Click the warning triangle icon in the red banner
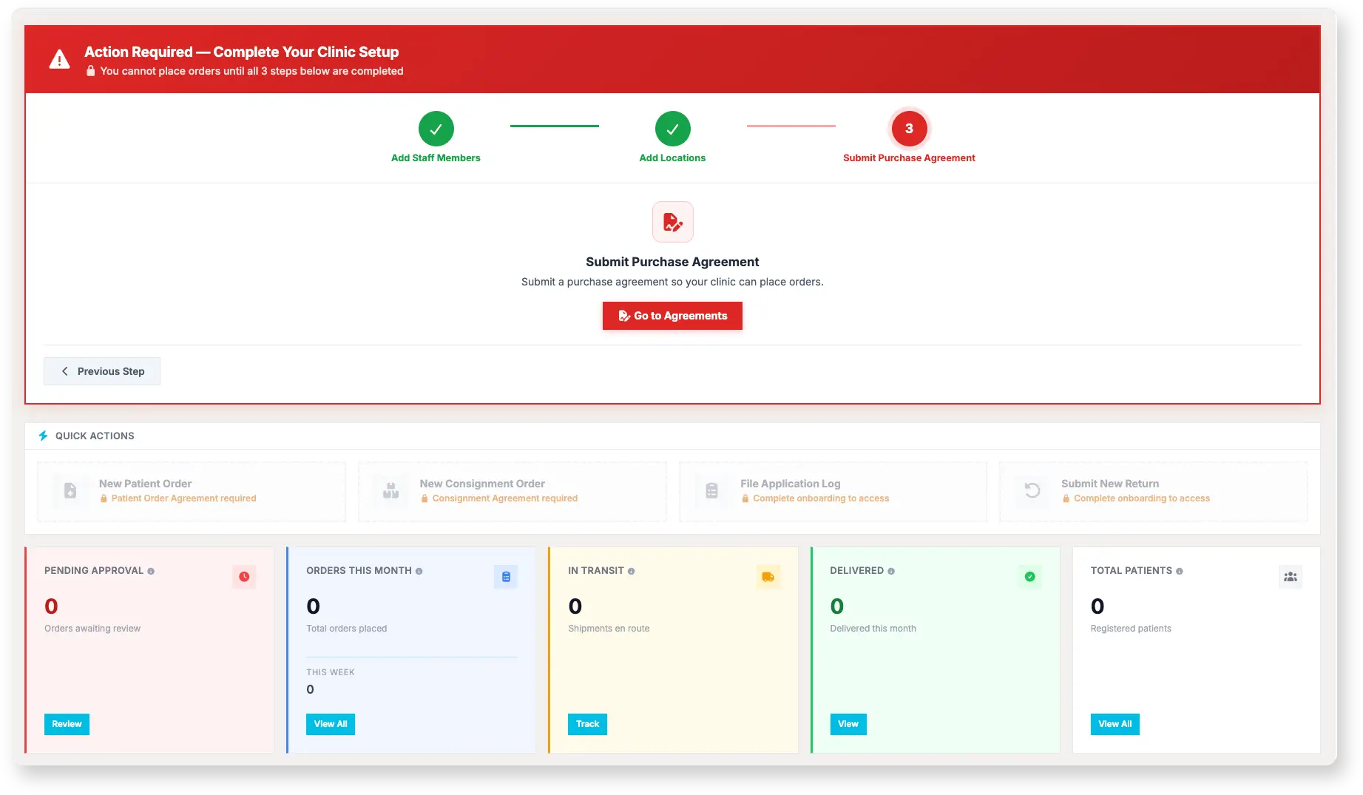The width and height of the screenshot is (1363, 795). [x=59, y=59]
